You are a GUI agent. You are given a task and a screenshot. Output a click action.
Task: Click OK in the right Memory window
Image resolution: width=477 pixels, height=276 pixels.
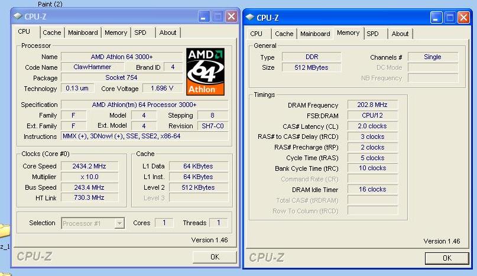(x=447, y=258)
